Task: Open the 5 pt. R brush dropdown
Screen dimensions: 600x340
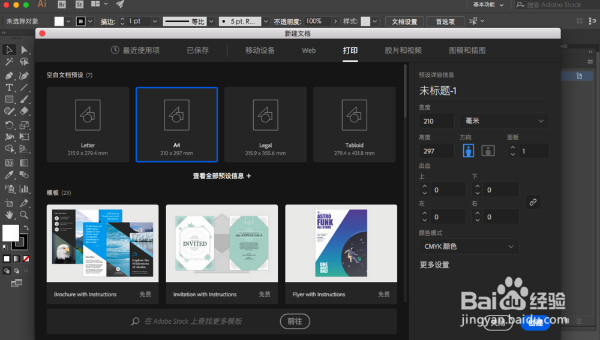Action: pos(266,22)
